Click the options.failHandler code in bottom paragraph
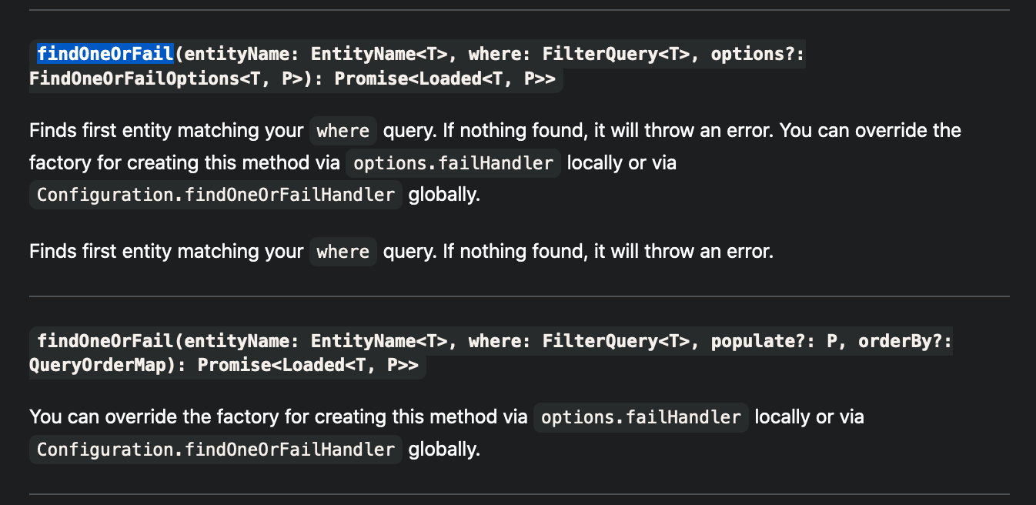Viewport: 1036px width, 505px height. (640, 416)
